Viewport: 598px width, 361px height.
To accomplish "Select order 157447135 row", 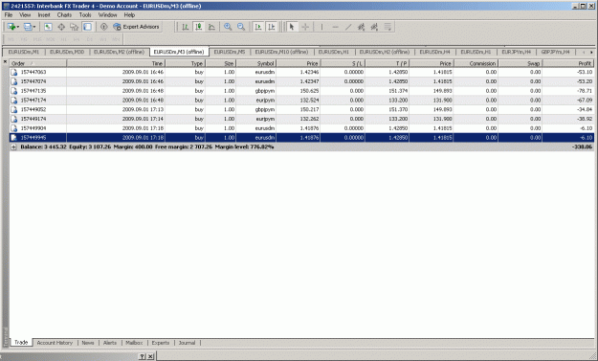I will (301, 91).
